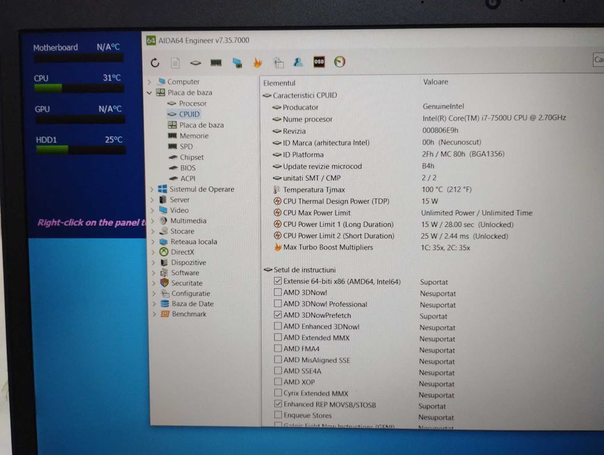This screenshot has width=604, height=455.
Task: Toggle the Extensie 64-biti x86 checkbox
Action: pyautogui.click(x=278, y=281)
